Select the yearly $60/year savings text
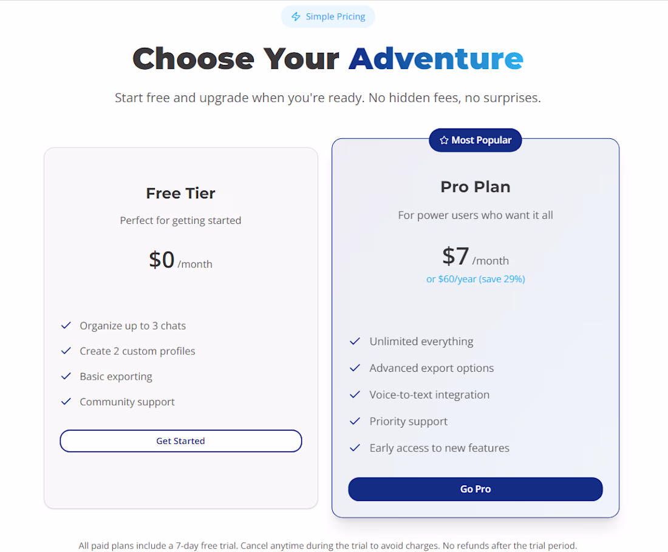This screenshot has height=552, width=668. [475, 279]
